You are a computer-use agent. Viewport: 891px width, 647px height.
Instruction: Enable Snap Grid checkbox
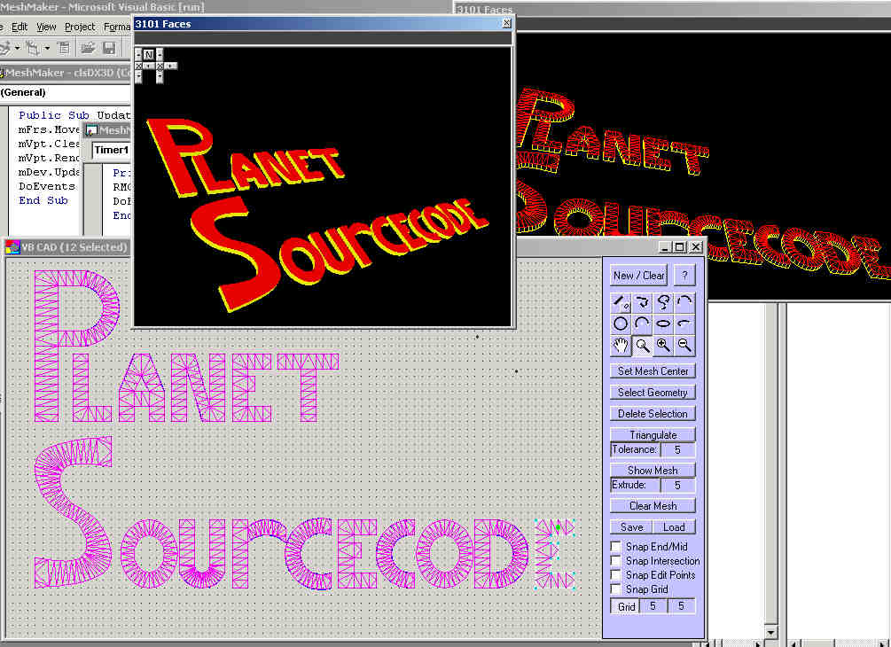(616, 589)
